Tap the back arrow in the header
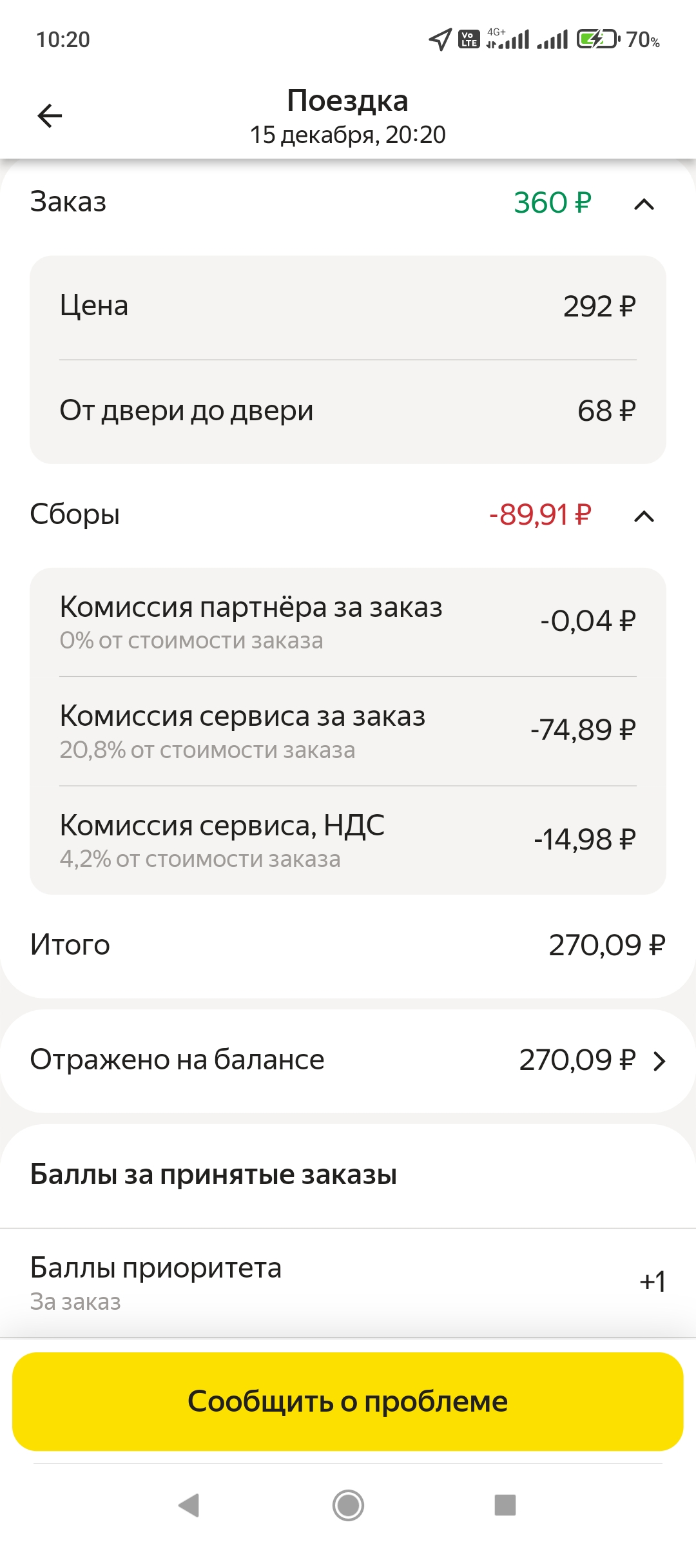Image resolution: width=696 pixels, height=1547 pixels. 50,116
